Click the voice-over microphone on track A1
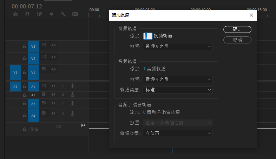The image size is (276, 159). [x=72, y=86]
